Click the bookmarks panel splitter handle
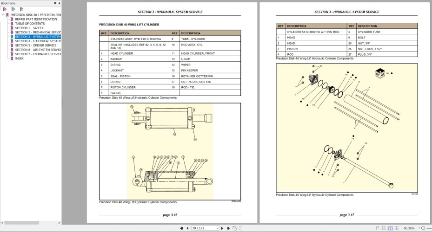The width and height of the screenshot is (432, 232). click(62, 103)
